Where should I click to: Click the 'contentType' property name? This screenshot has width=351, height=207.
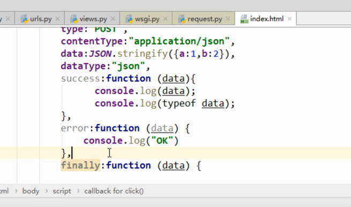[92, 41]
